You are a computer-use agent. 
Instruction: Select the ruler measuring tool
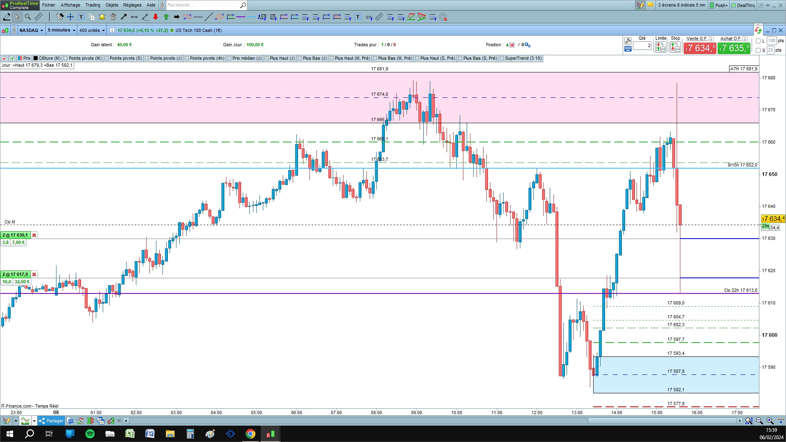38,17
